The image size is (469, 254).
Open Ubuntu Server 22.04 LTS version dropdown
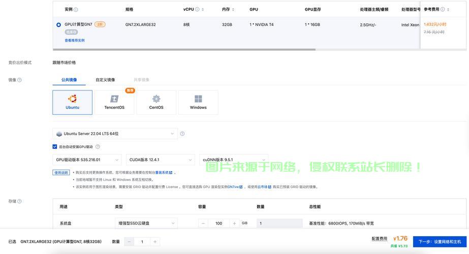[115, 134]
